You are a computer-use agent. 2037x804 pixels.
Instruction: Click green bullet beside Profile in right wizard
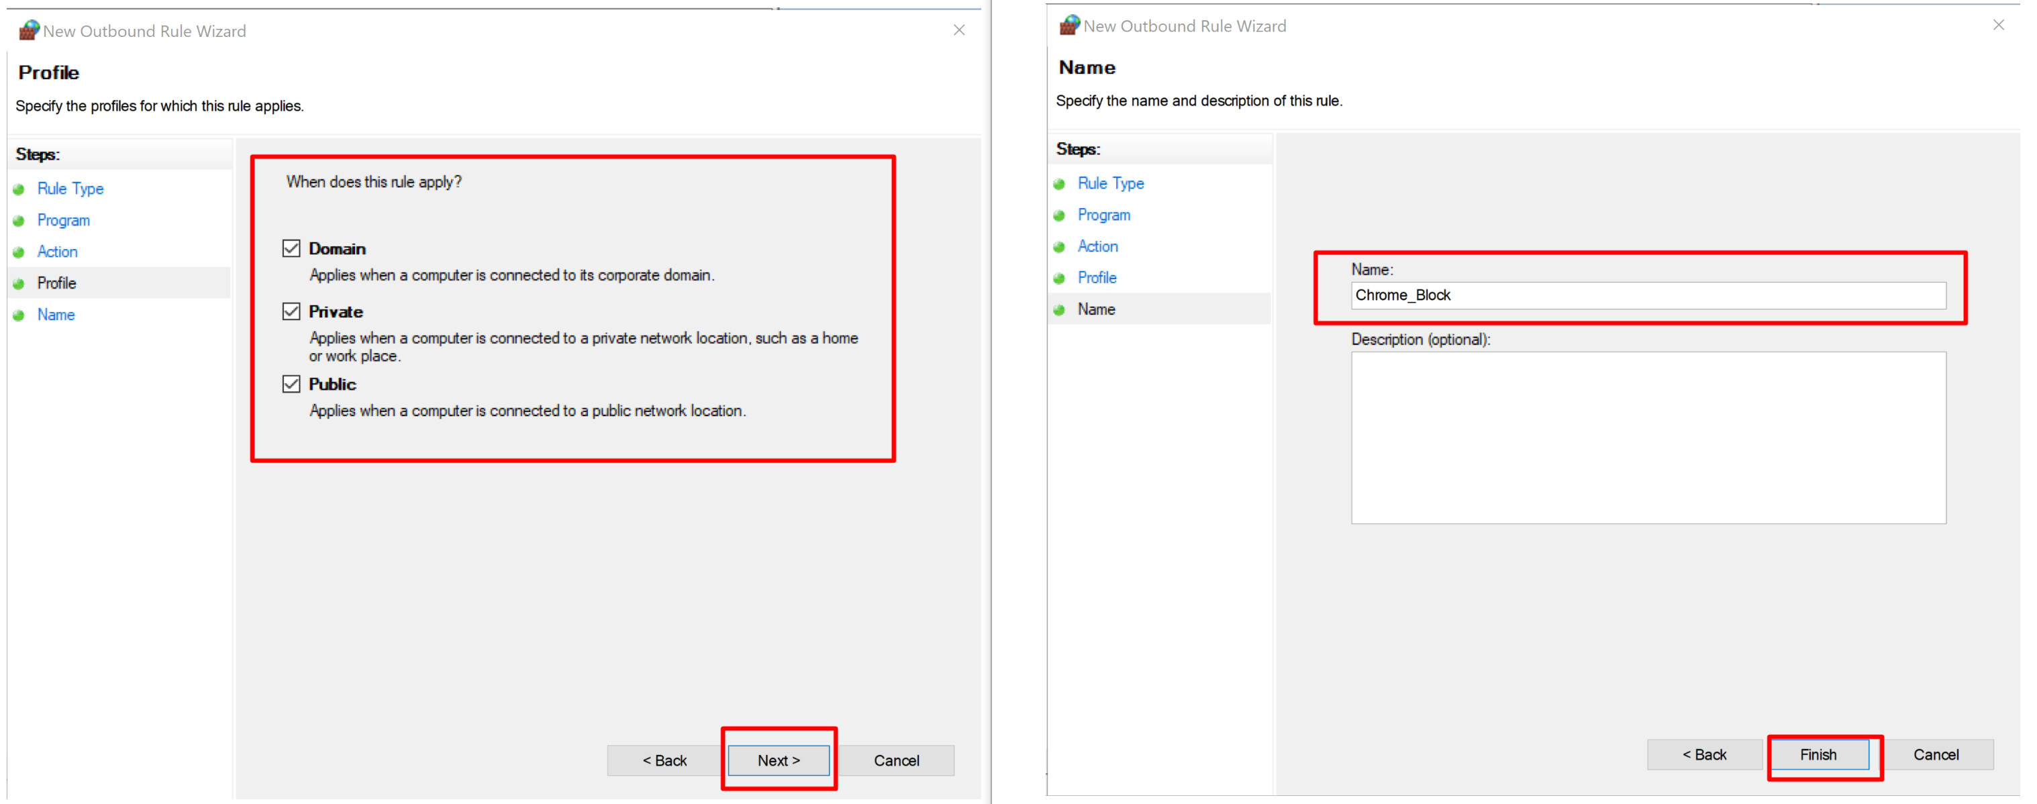point(1060,279)
